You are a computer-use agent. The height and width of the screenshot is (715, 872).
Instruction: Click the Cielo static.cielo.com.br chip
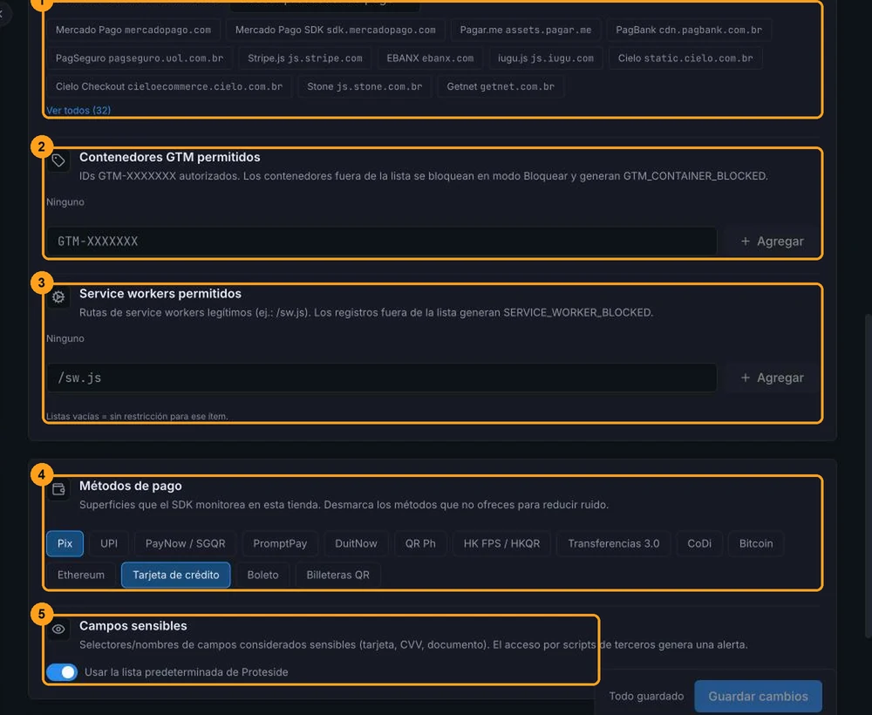tap(685, 58)
